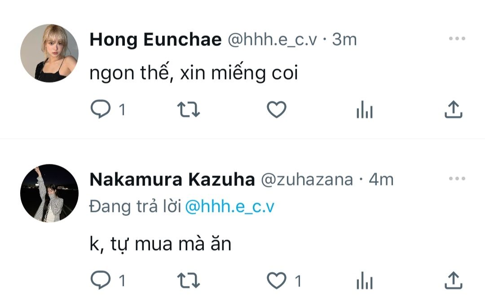Open more options on Nakamura Kazuha's tweet
This screenshot has height=307, width=485.
[457, 178]
